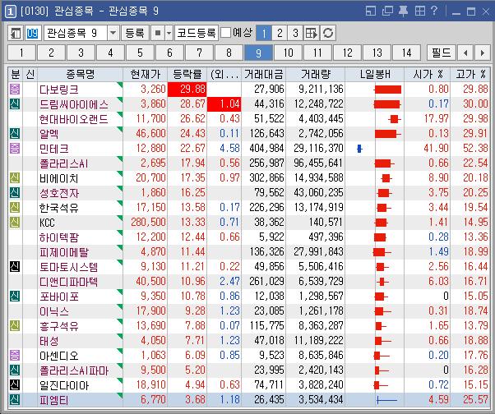Switch to watchlist group tab 1
Image resolution: width=495 pixels, height=414 pixels.
[x=21, y=53]
